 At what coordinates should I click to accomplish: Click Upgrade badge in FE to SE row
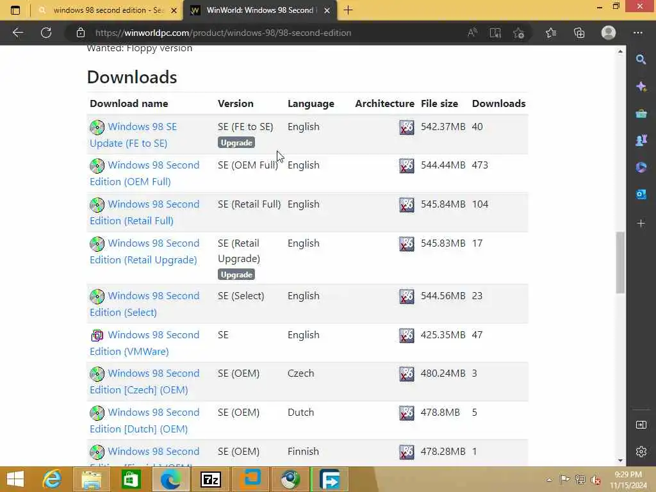(236, 143)
